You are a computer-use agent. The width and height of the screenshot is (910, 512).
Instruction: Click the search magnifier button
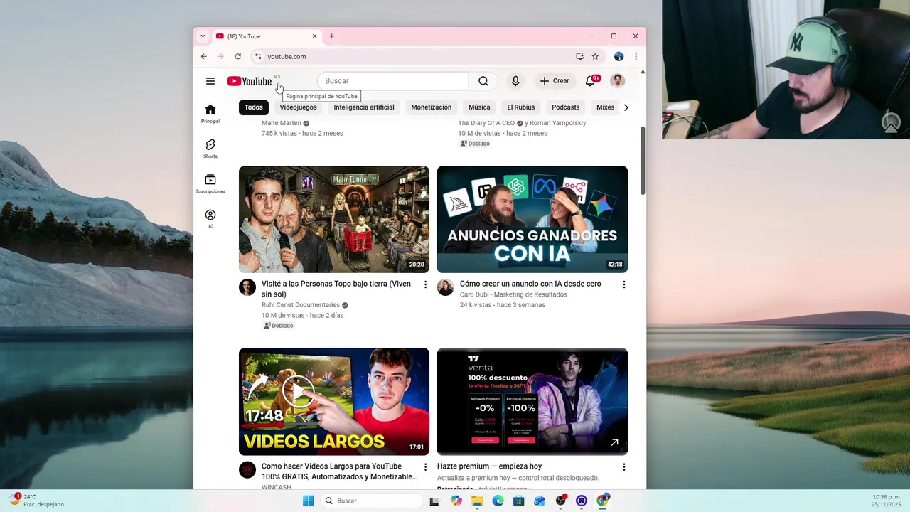coord(483,81)
